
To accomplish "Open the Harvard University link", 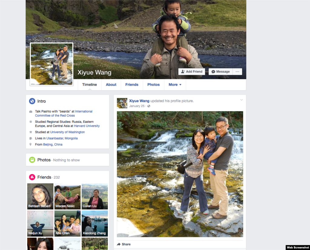I will click(87, 126).
